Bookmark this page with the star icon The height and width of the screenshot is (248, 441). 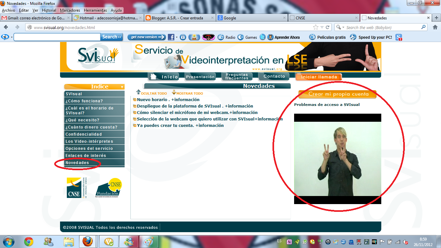(x=316, y=27)
